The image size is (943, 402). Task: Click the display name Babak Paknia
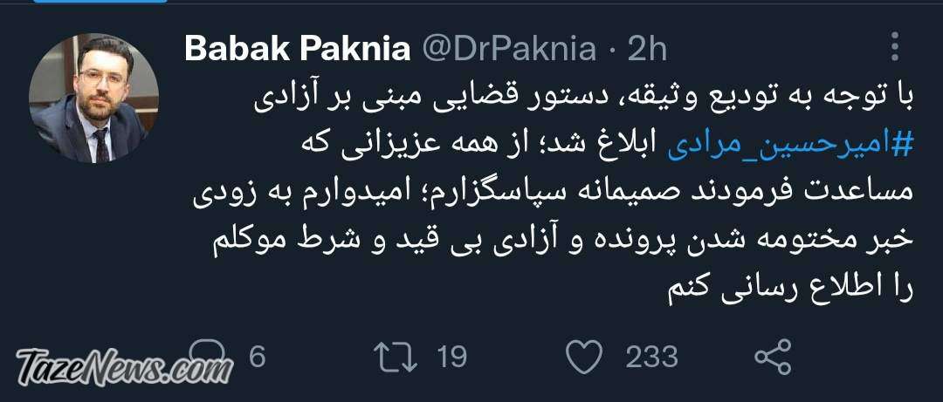tap(297, 49)
